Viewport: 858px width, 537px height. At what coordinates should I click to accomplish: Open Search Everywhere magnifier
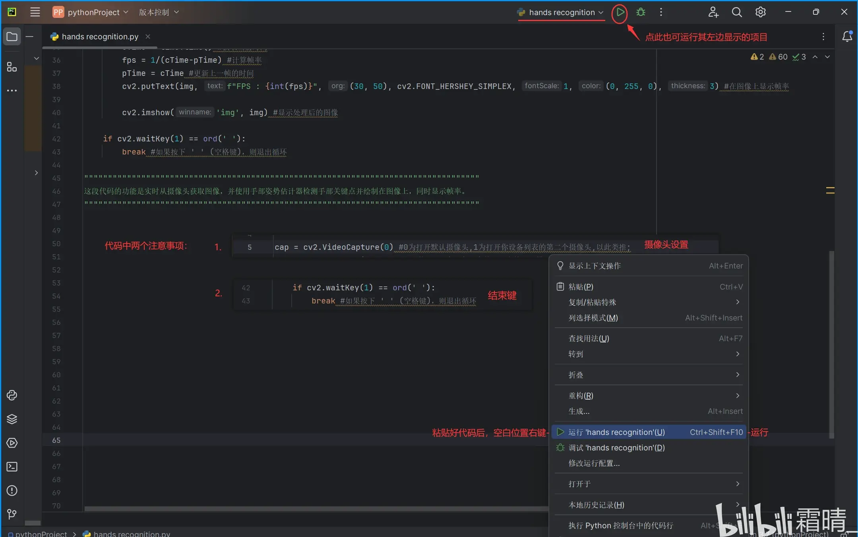click(x=736, y=12)
